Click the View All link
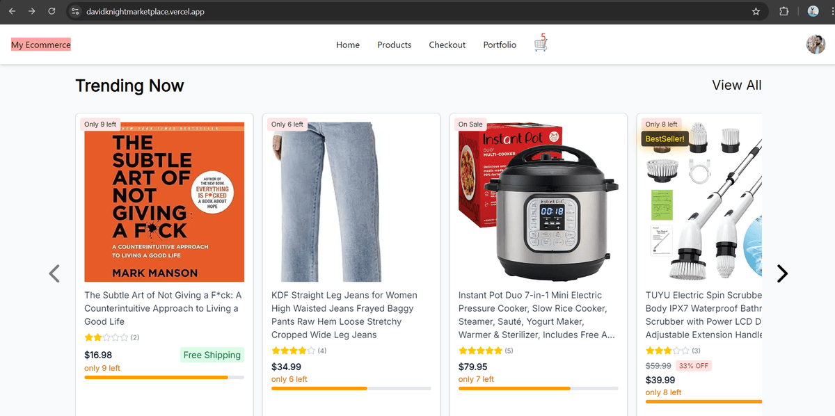Viewport: 835px width, 416px height. pyautogui.click(x=736, y=85)
